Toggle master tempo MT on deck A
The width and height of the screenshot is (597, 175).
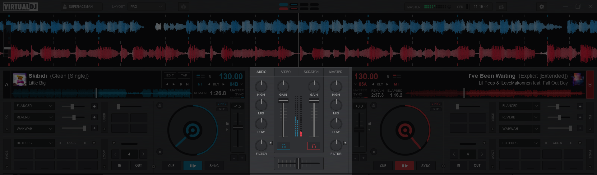point(200,84)
